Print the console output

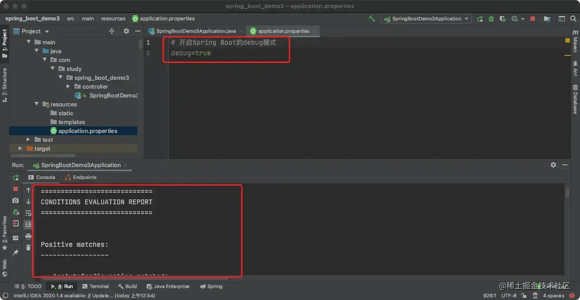[28, 236]
